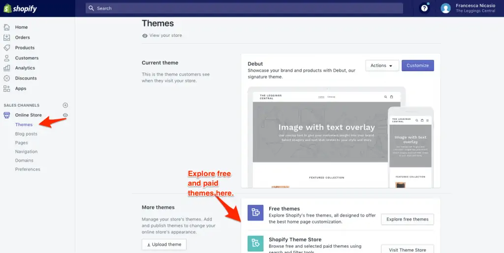Select Online Store sales channel
Screen dimensions: 504x253
tap(28, 115)
